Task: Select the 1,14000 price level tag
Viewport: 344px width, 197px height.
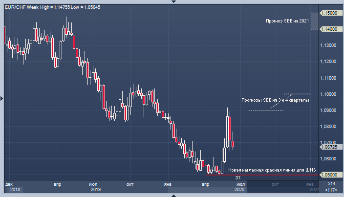Action: point(330,29)
